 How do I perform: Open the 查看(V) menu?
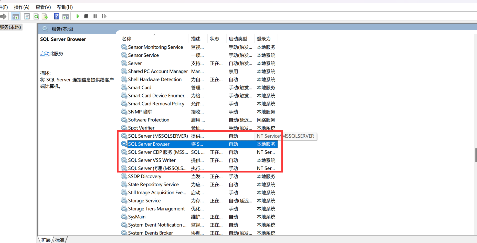43,7
